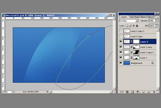Click document vertical scroll down arrow

point(114,89)
